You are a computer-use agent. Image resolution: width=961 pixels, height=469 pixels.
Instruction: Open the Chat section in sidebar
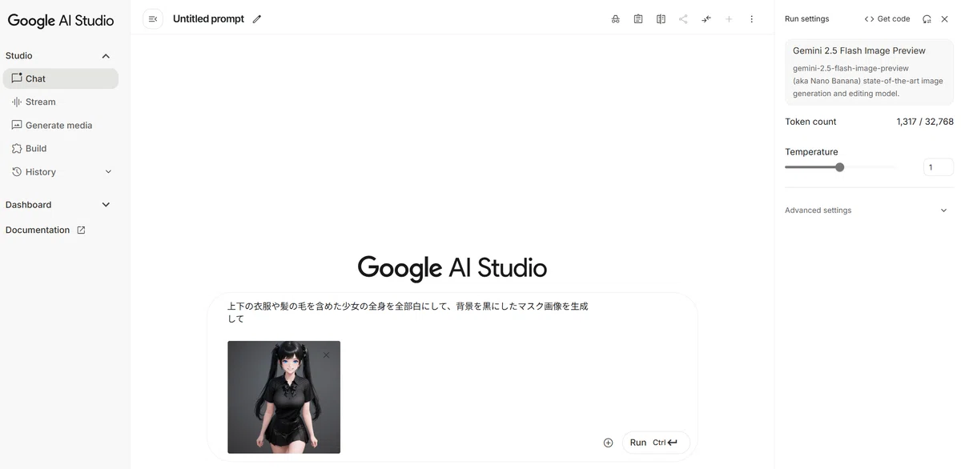[61, 78]
